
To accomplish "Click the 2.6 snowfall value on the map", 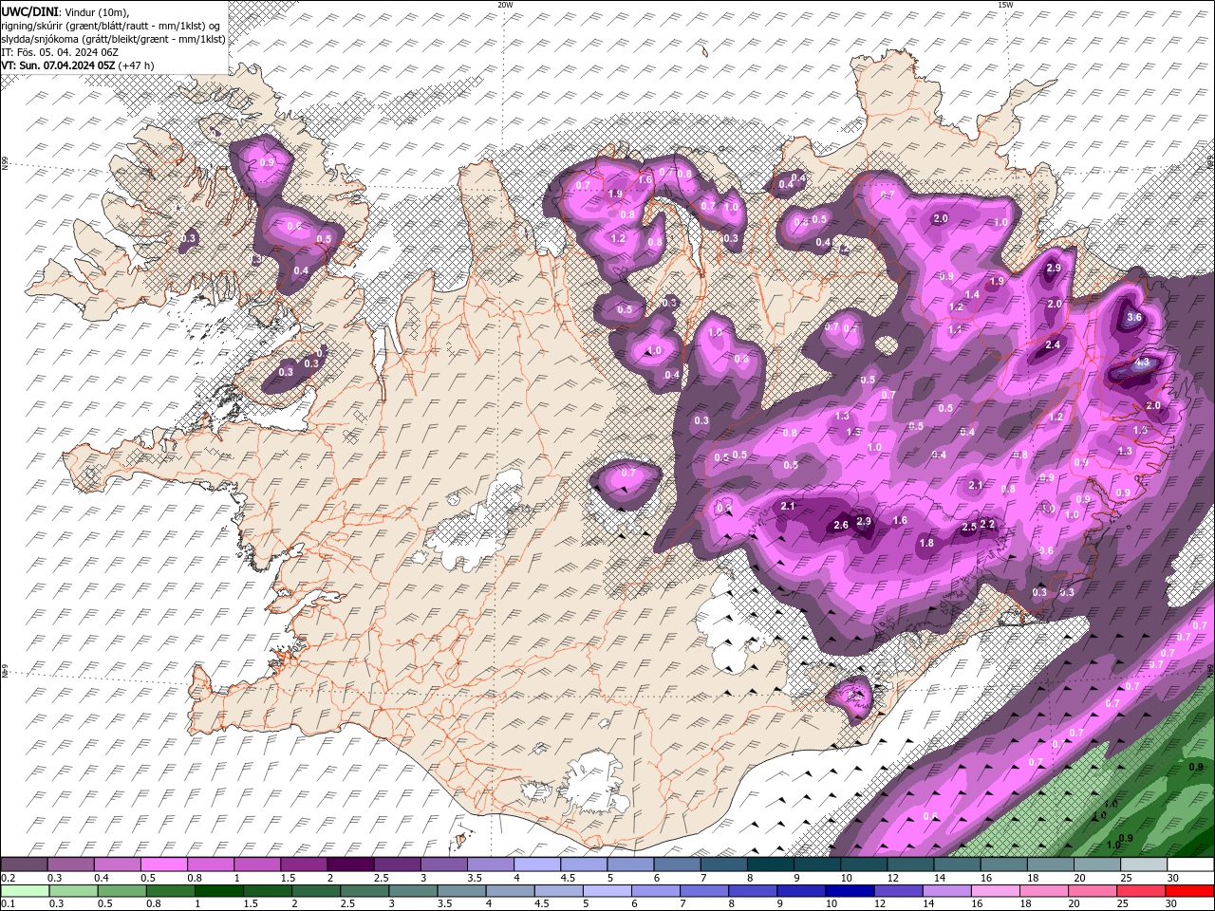I will coord(840,525).
